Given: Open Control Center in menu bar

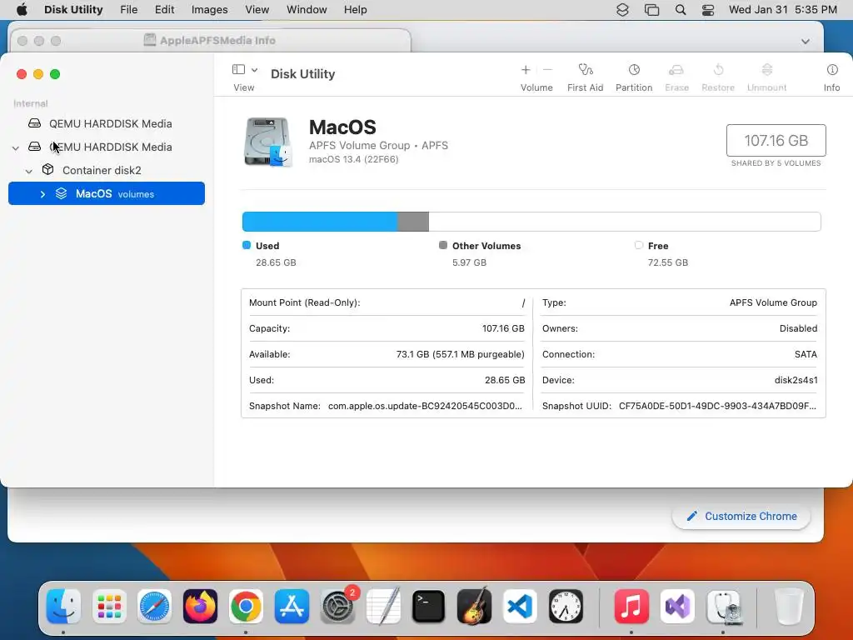Looking at the screenshot, I should tap(708, 10).
